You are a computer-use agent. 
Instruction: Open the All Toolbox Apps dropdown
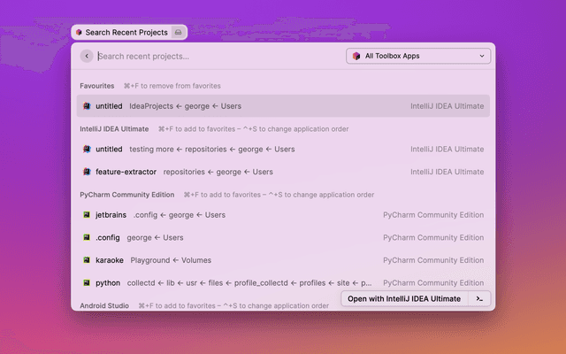click(x=418, y=56)
